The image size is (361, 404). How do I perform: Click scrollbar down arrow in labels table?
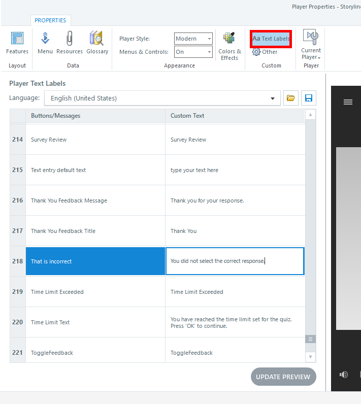pos(311,357)
